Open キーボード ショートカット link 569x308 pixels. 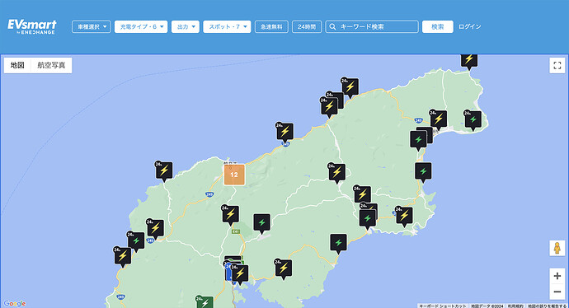[442, 306]
